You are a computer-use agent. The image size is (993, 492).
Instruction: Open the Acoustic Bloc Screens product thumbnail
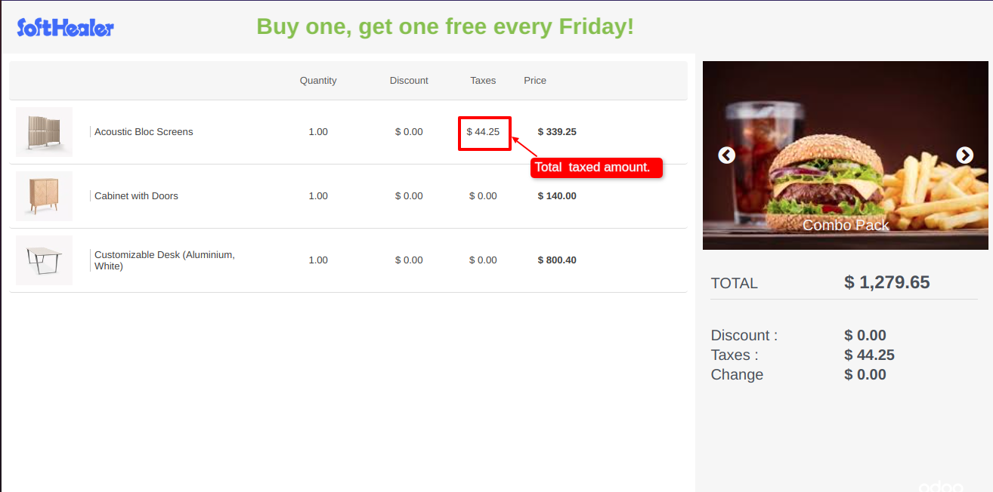pyautogui.click(x=44, y=132)
